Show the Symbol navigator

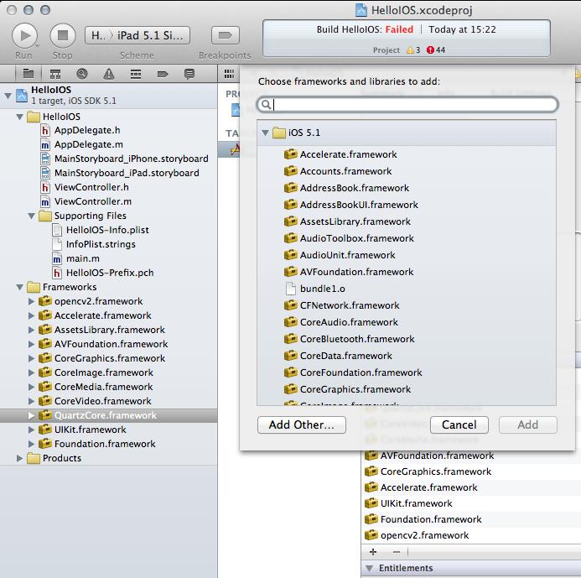point(54,74)
